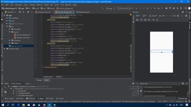Open the VCS menu
The width and height of the screenshot is (191, 107).
[62, 5]
